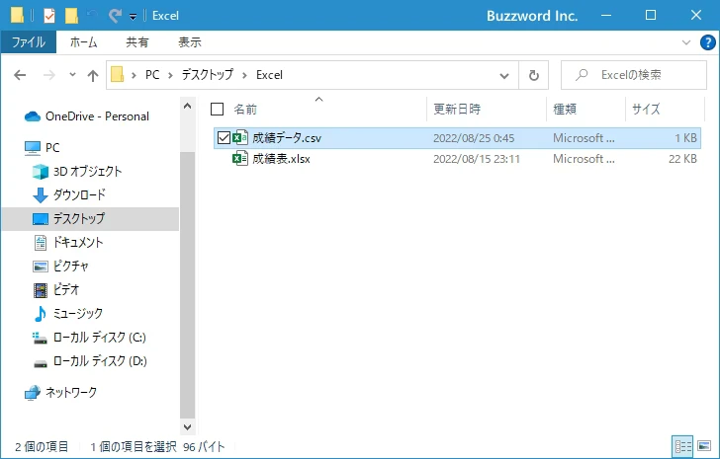
Task: Go forward with the right arrow
Action: click(48, 75)
